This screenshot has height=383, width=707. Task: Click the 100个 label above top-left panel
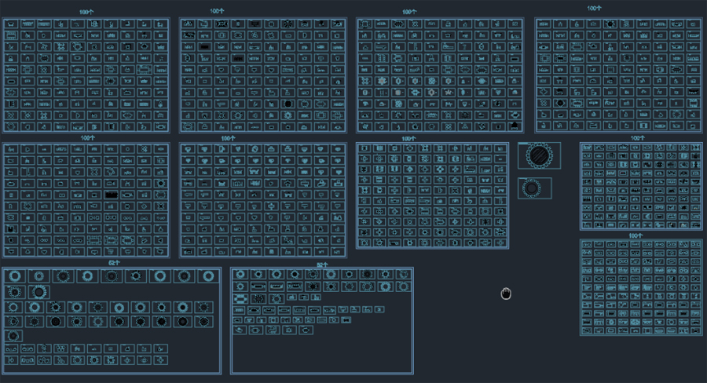86,12
